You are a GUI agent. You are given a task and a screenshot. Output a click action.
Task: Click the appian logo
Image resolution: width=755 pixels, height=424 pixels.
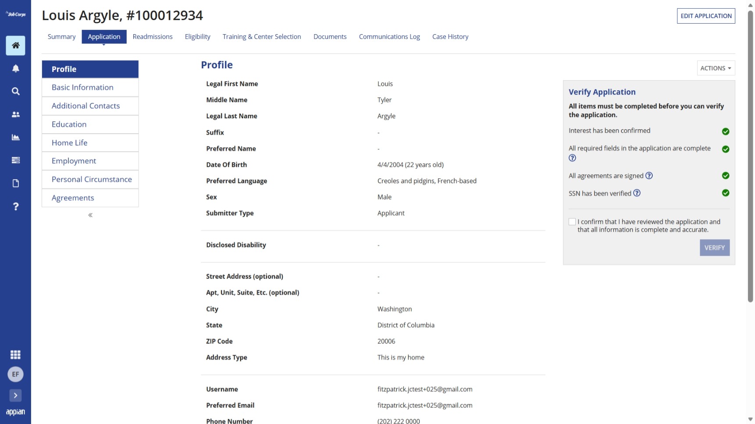click(15, 412)
